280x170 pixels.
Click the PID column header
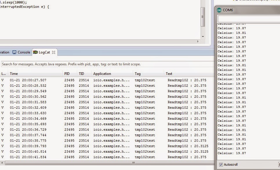coord(70,74)
